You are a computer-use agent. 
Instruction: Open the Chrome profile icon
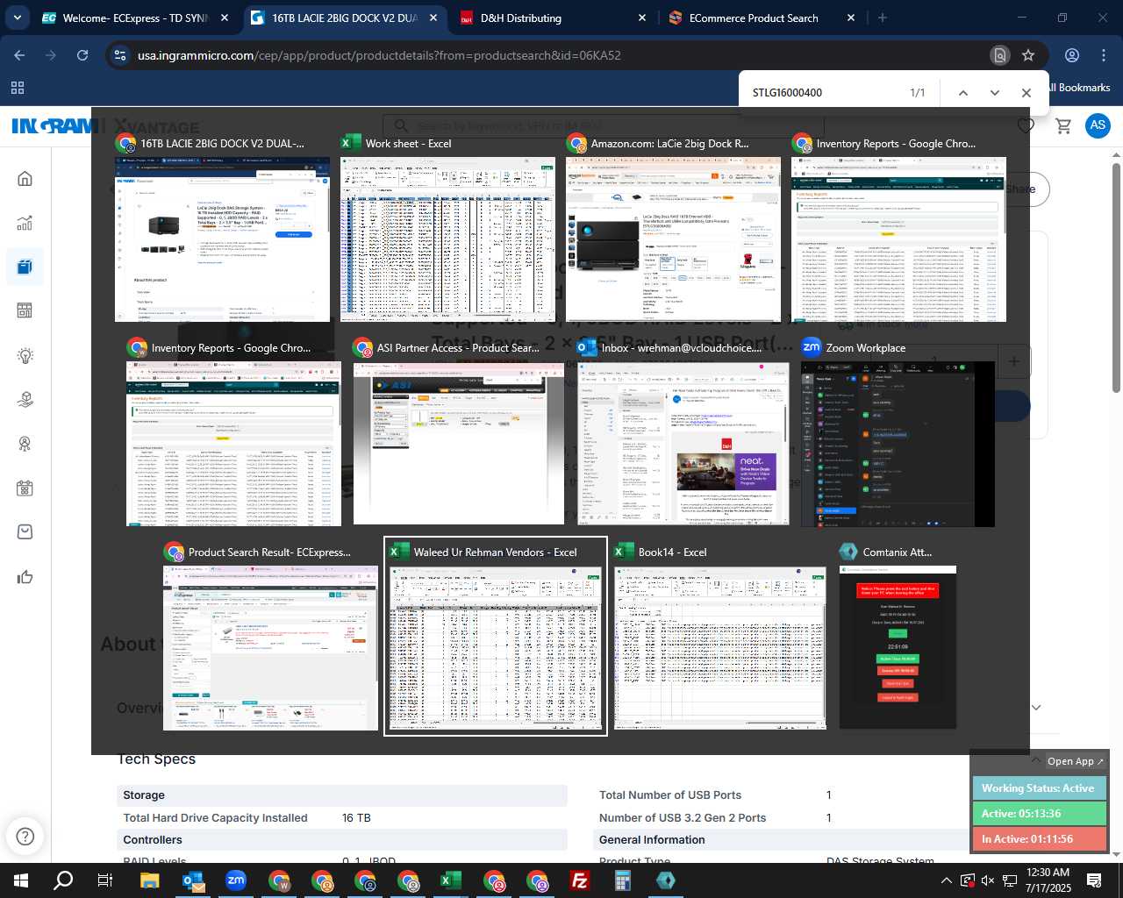point(1072,55)
